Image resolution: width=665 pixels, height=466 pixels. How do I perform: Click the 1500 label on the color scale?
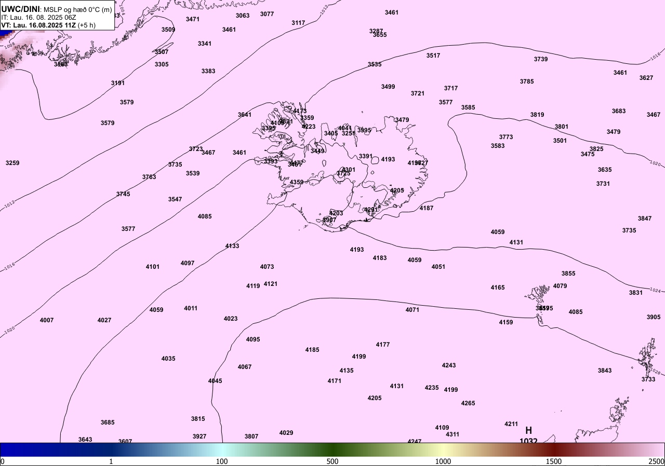tap(553, 461)
